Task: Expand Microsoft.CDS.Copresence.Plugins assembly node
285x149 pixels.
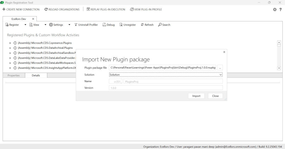Action: click(10, 43)
